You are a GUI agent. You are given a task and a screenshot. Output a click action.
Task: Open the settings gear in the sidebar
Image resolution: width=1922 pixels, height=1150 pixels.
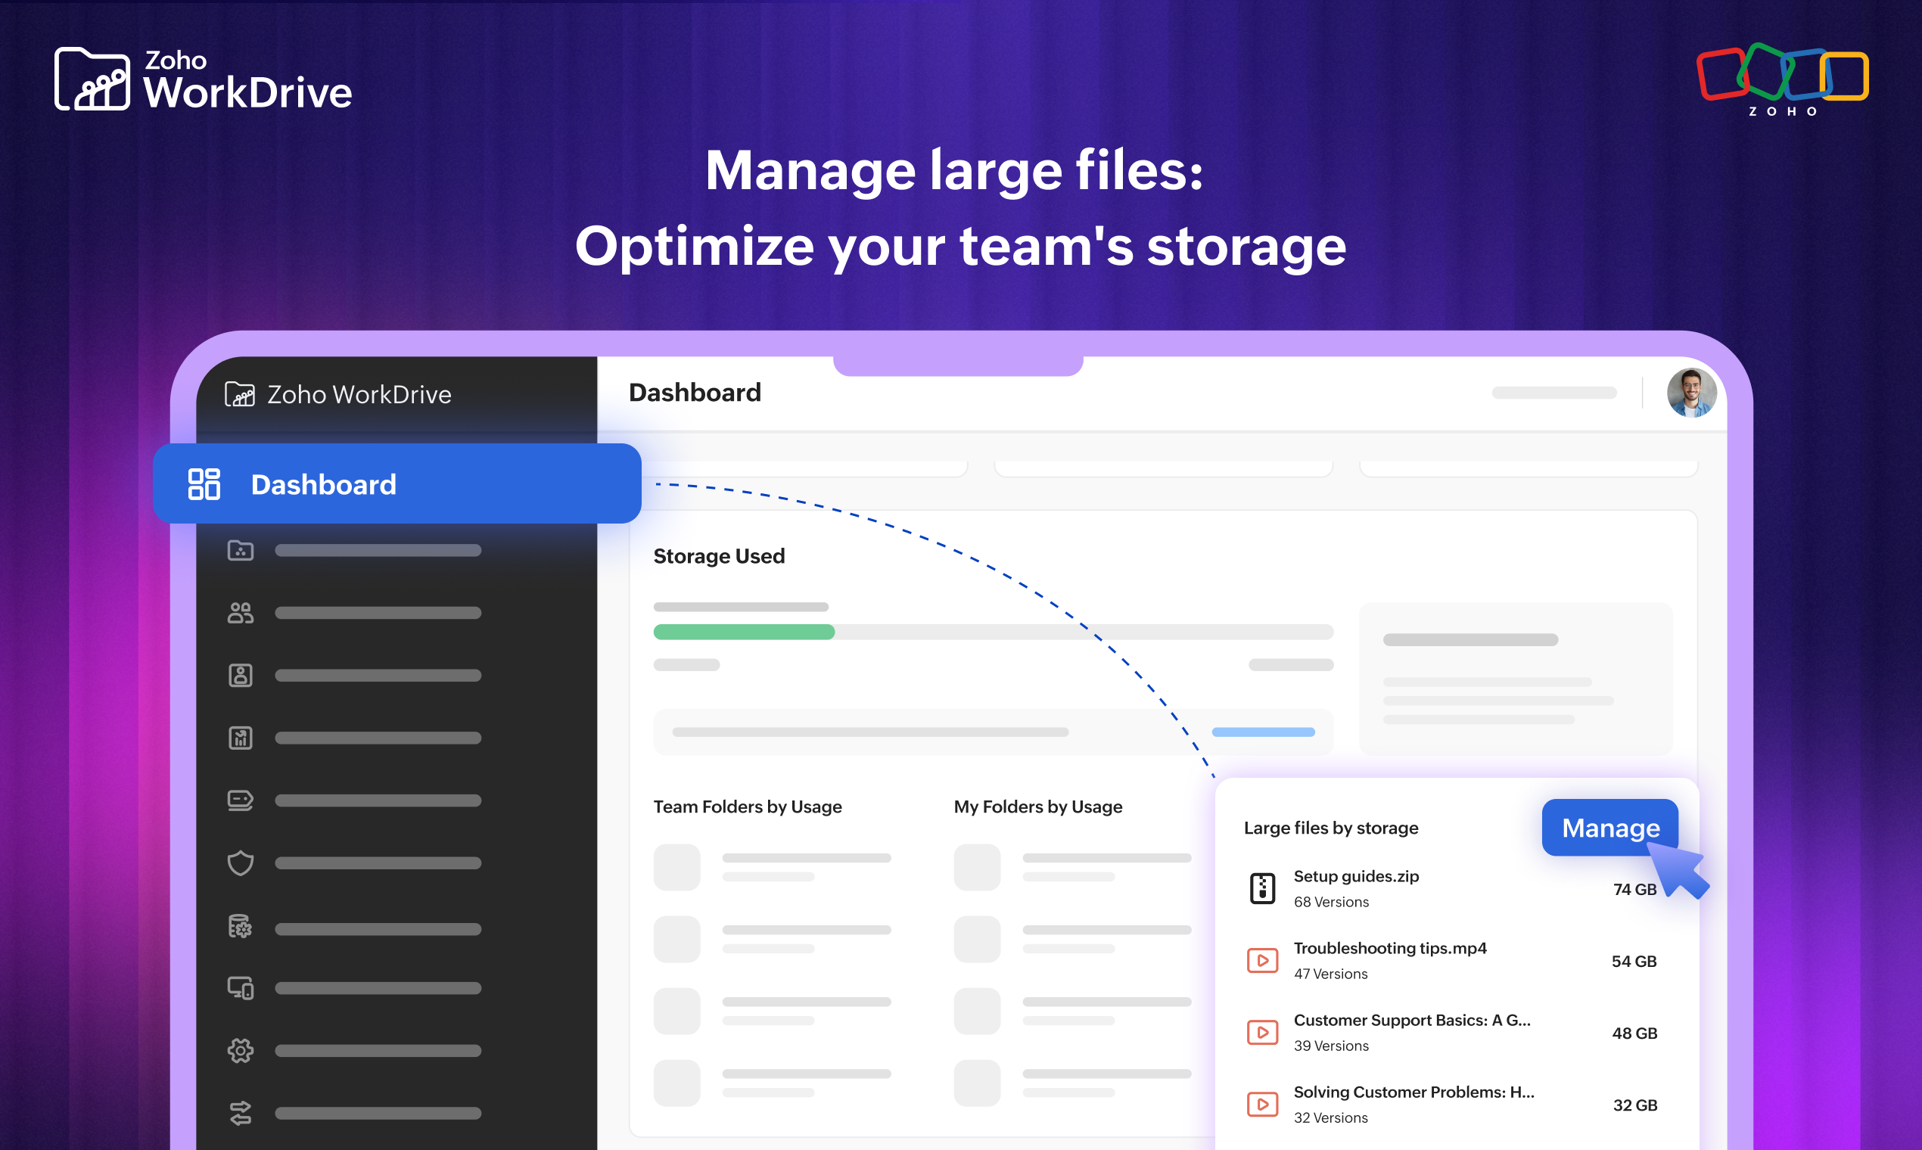coord(241,1051)
